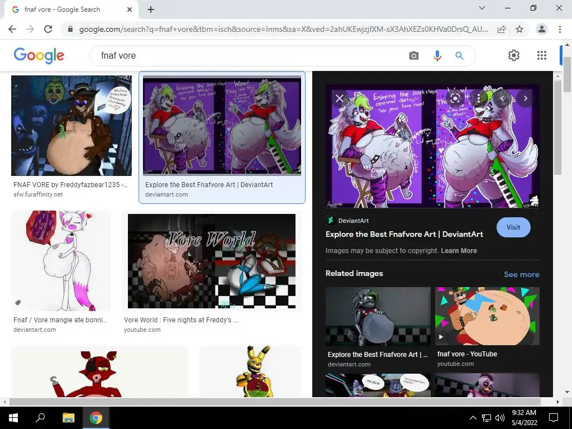The width and height of the screenshot is (572, 429).
Task: Click the "sfw.furaffinity.net" source text
Action: click(x=38, y=194)
